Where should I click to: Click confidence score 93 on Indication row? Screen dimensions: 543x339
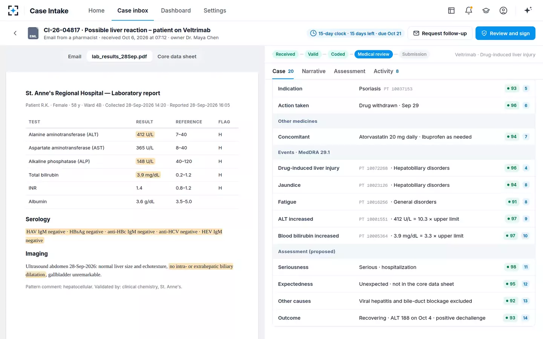512,89
